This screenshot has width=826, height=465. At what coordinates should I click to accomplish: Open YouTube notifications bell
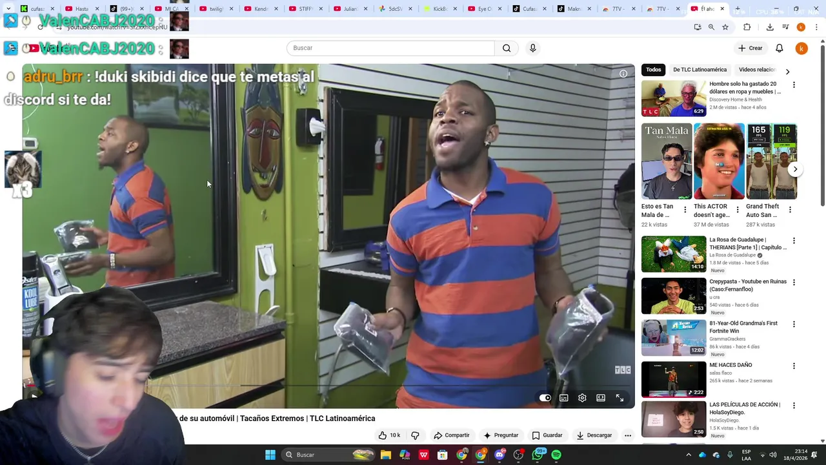(779, 48)
